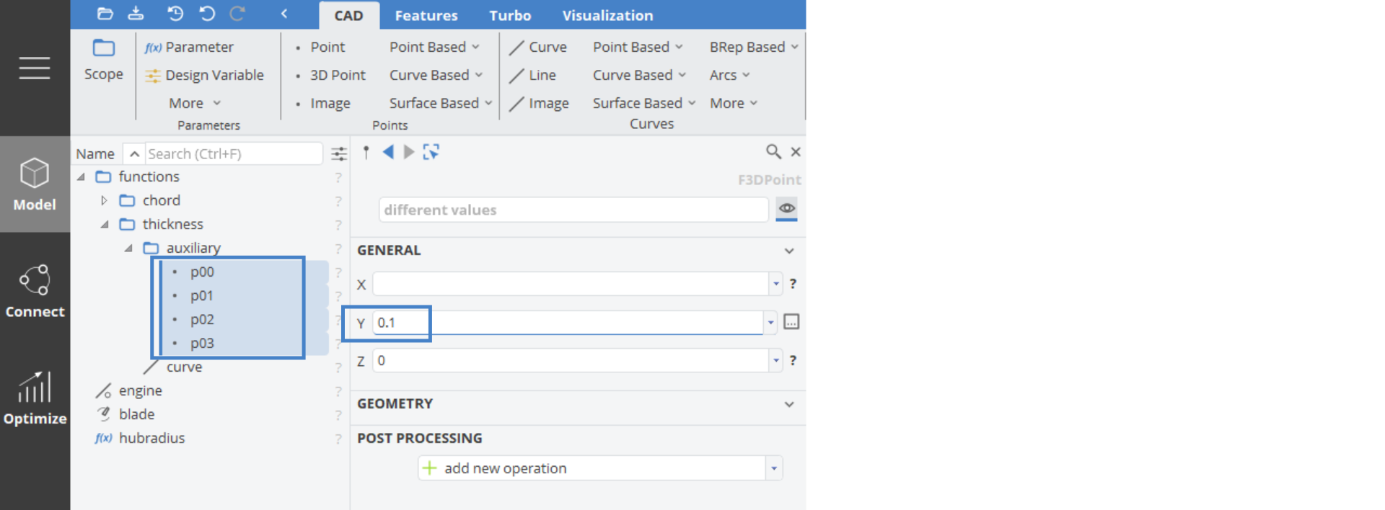The height and width of the screenshot is (510, 1385).
Task: Open the hamburger main menu
Action: click(x=35, y=68)
